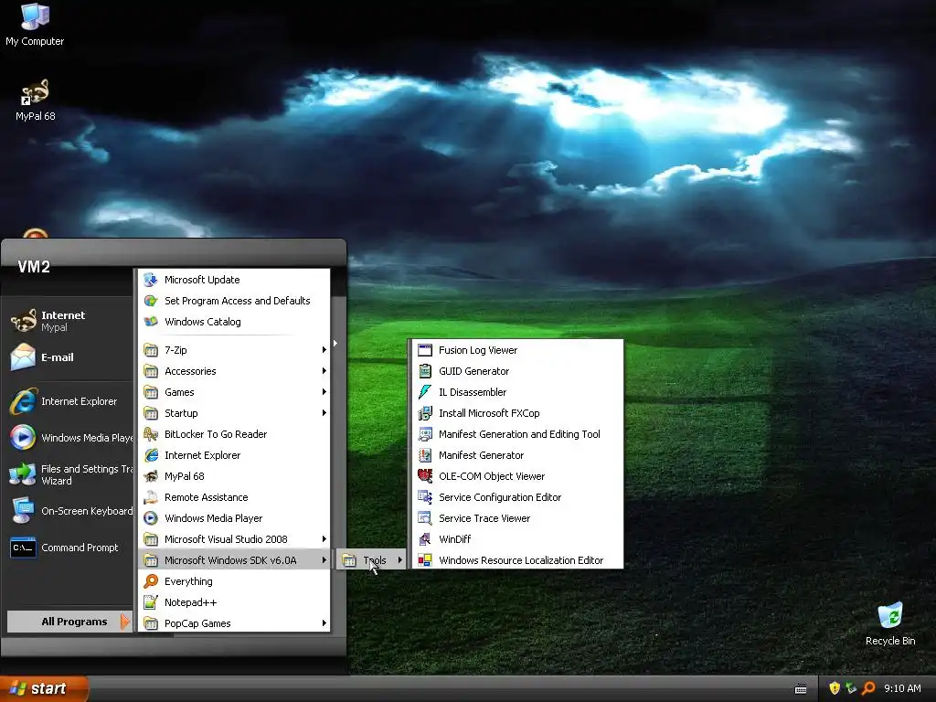Click the 7-Zip text label

175,350
